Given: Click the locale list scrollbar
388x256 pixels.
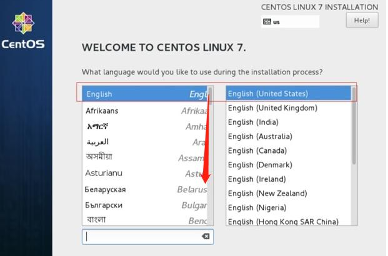Looking at the screenshot, I should 354,125.
